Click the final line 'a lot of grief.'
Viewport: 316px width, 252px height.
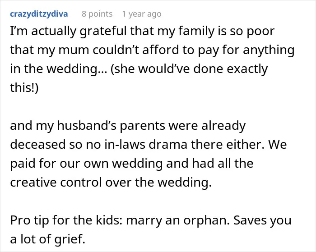coord(47,239)
